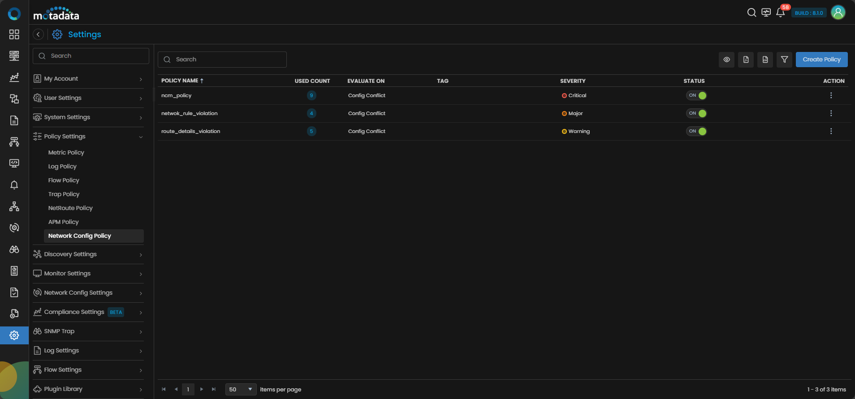Open the network hierarchy icon in left sidebar
This screenshot has height=399, width=855.
coord(14,206)
